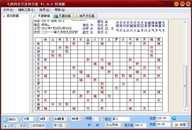
Task: Switch to the 天星动盘 tab
Action: coord(63,16)
